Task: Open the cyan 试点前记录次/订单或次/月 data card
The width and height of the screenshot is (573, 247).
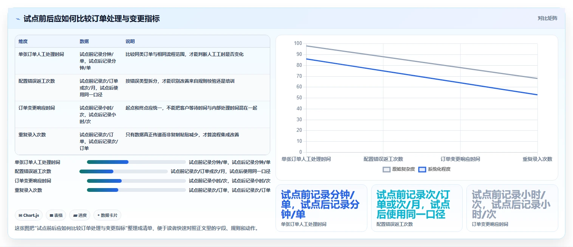Action: pyautogui.click(x=417, y=208)
